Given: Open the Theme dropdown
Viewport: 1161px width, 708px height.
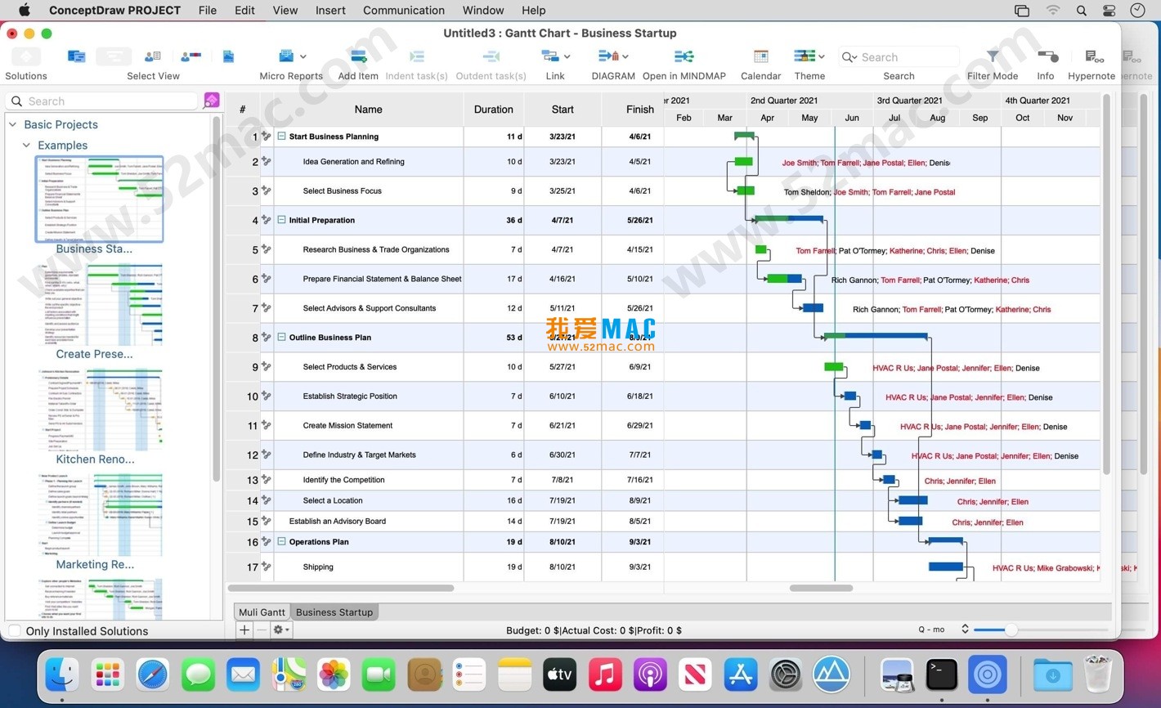Looking at the screenshot, I should point(821,56).
